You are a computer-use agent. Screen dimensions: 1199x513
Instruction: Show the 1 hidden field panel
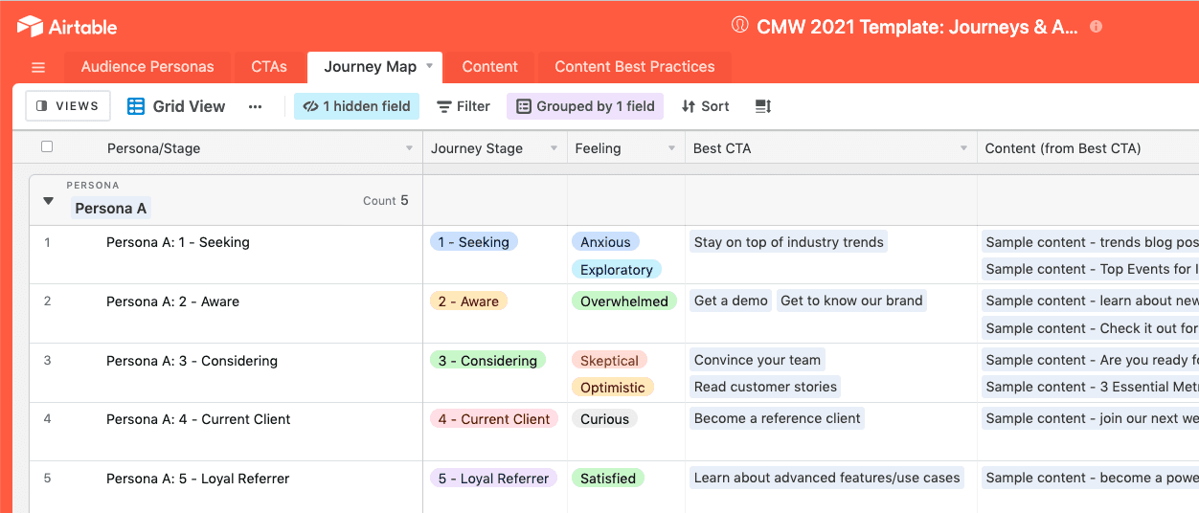[356, 106]
